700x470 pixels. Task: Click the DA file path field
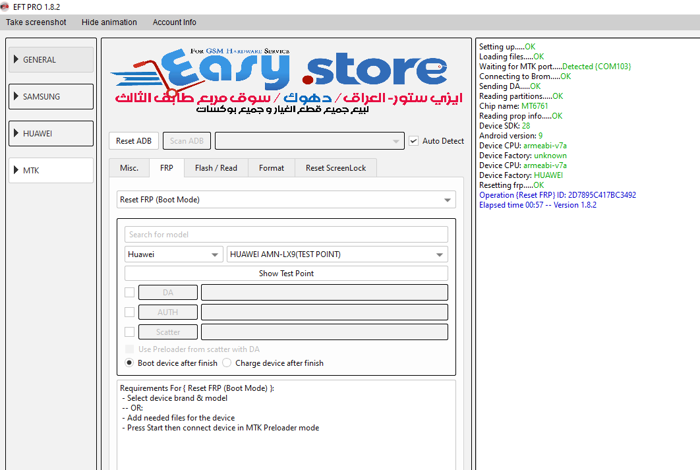click(324, 293)
